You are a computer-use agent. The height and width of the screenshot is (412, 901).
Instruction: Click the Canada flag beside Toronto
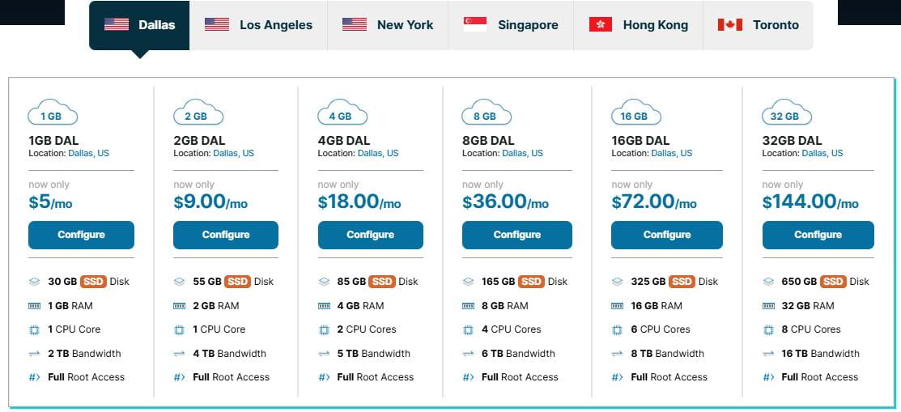730,24
